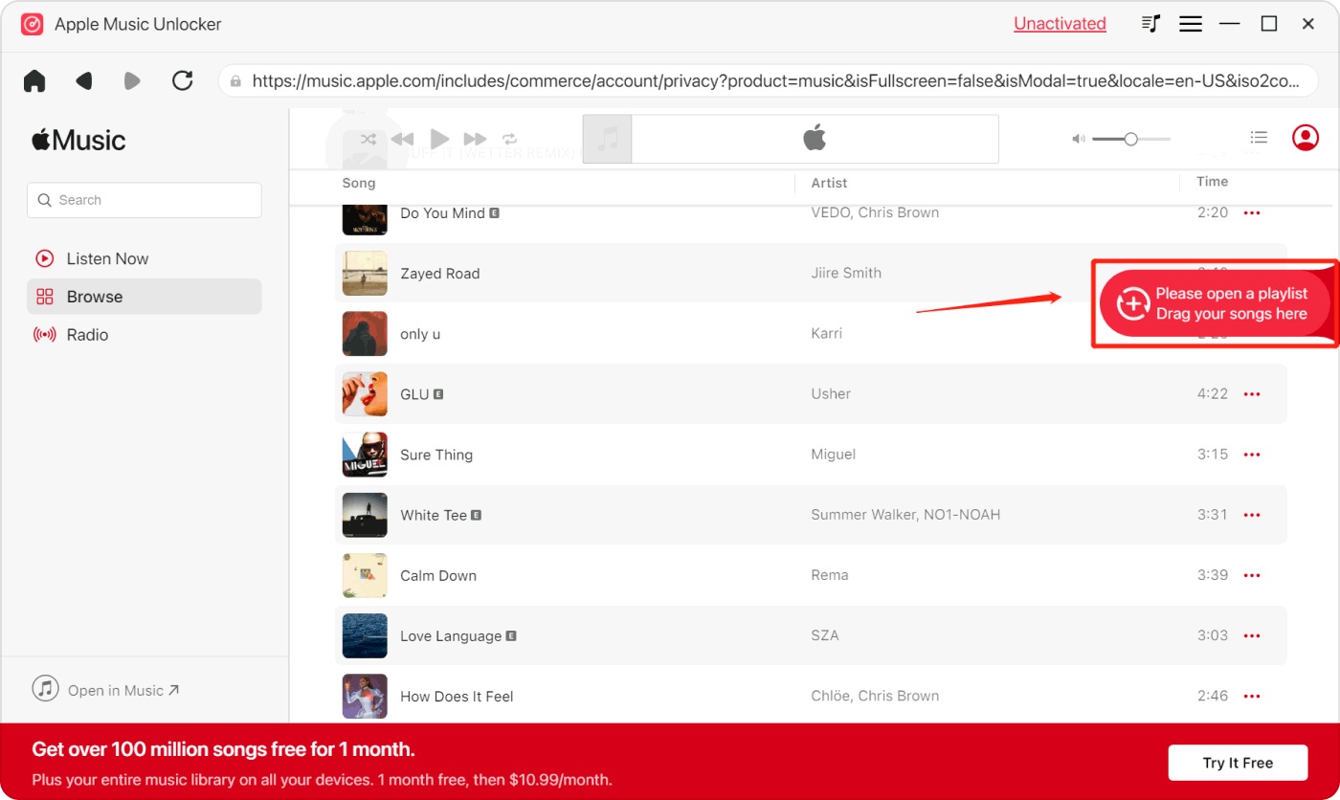Click the Apple Music logo

(78, 141)
